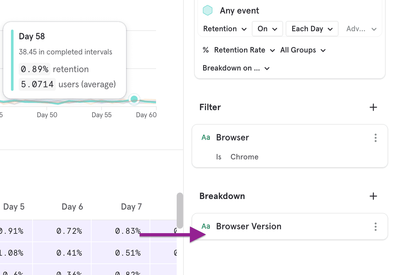Add a new filter with plus icon
The width and height of the screenshot is (394, 275).
click(373, 107)
